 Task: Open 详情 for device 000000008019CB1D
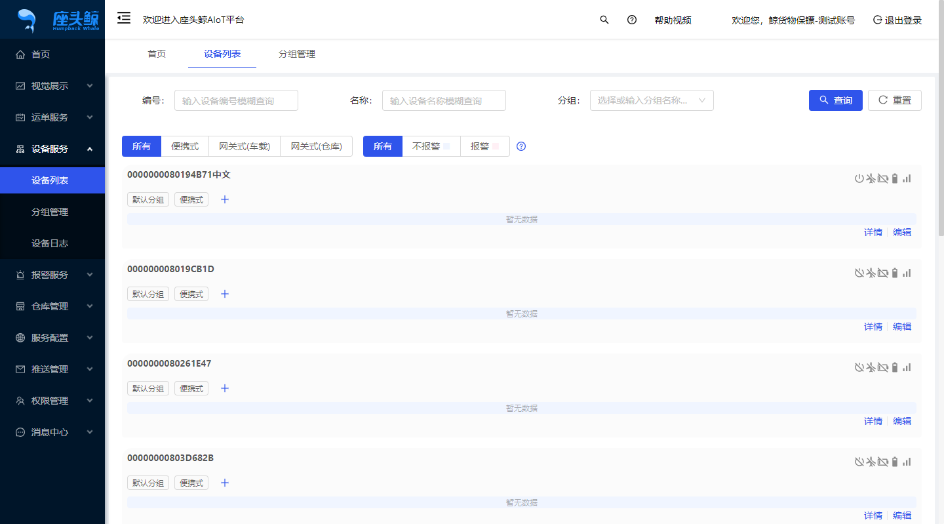pyautogui.click(x=873, y=327)
